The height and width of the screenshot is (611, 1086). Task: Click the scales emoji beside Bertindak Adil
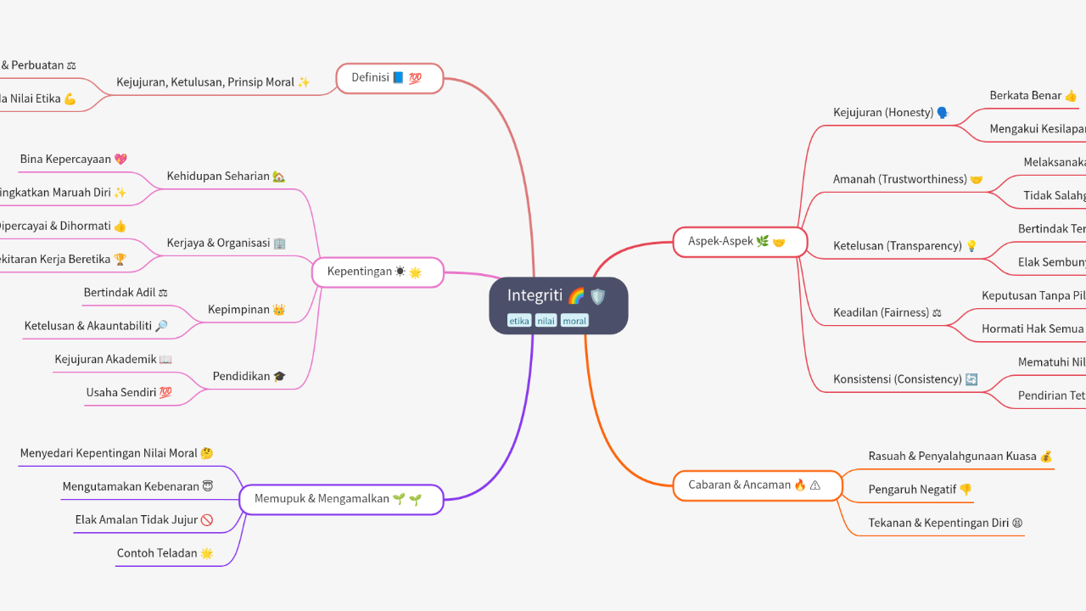pyautogui.click(x=163, y=293)
